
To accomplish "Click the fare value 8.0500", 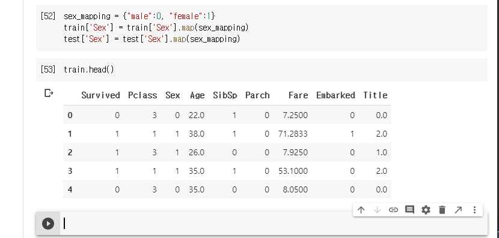I will point(295,190).
